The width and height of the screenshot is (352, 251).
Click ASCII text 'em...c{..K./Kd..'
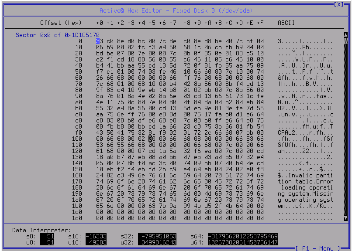[305, 206]
